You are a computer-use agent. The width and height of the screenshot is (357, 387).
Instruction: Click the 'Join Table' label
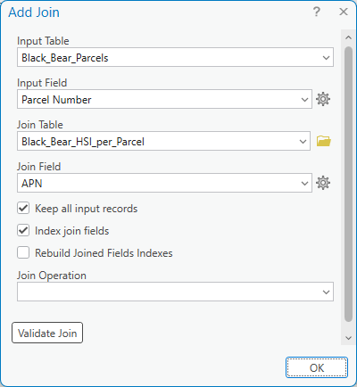point(40,125)
